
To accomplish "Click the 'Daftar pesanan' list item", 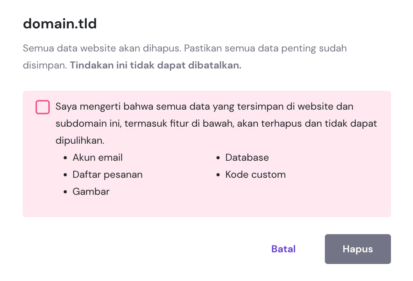I will coord(107,175).
